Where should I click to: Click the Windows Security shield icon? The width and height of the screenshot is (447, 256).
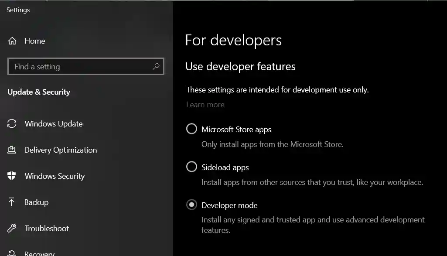click(x=11, y=176)
